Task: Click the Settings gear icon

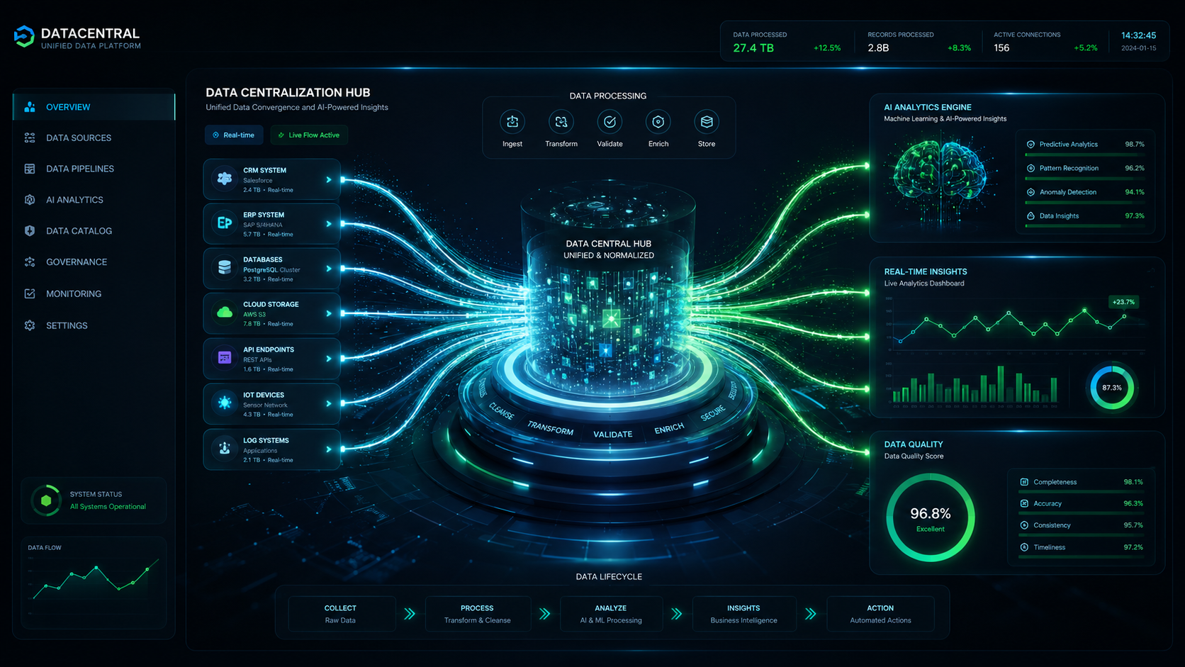Action: [30, 325]
